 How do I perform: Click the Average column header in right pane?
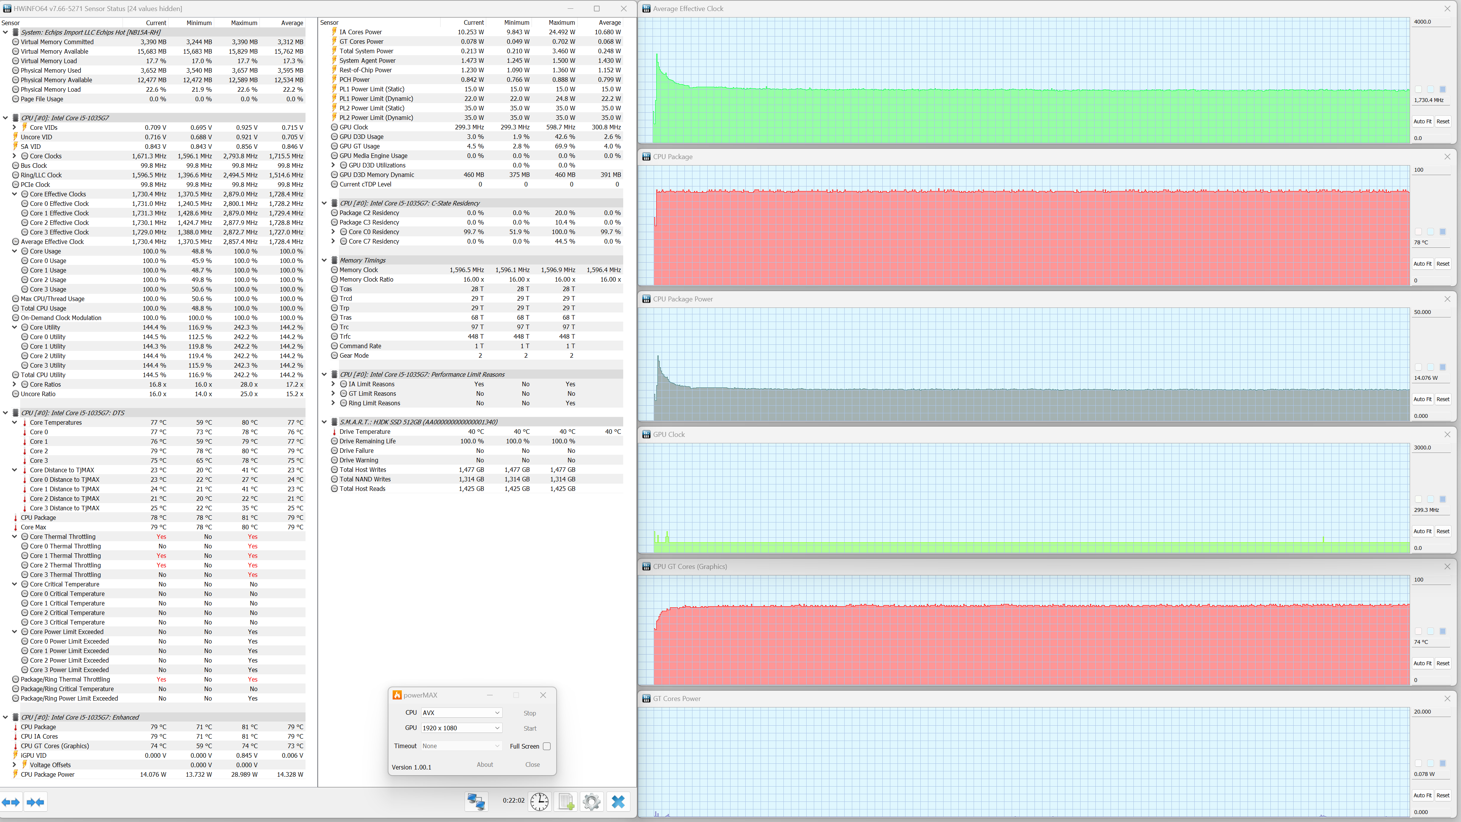(610, 23)
